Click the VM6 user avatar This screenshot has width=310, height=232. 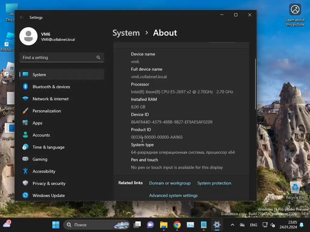click(x=28, y=36)
